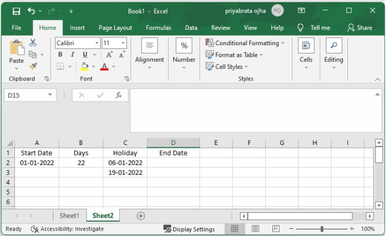Expand the Fill Color palette arrow
386x236 pixels.
94,67
